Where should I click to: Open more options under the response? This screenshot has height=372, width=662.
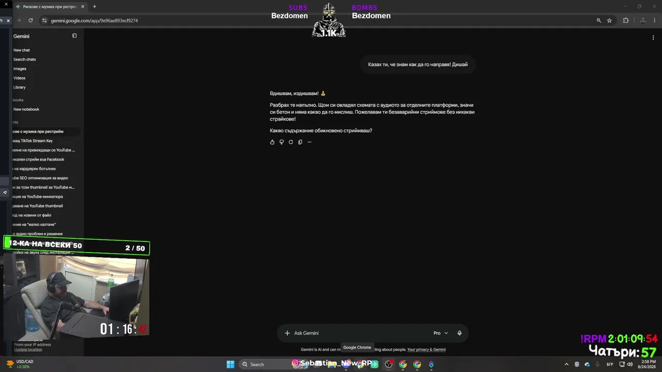(309, 142)
